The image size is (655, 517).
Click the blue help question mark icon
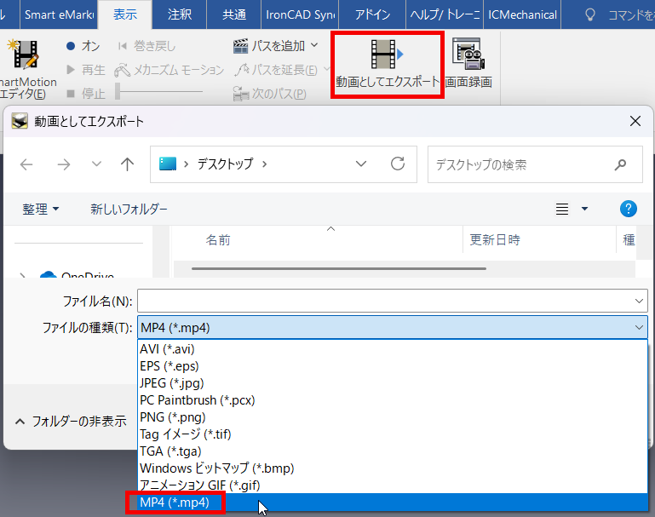[x=629, y=209]
